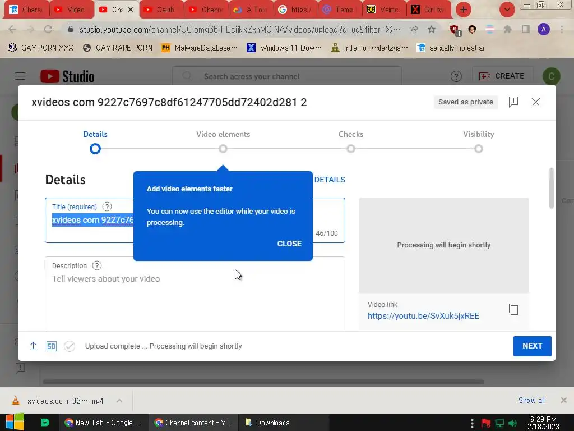Image resolution: width=574 pixels, height=431 pixels.
Task: Click the Description help question-mark icon
Action: [x=96, y=265]
